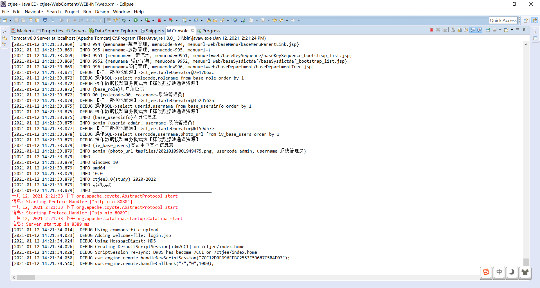540x288 pixels.
Task: Restore the left minimized view stack
Action: pyautogui.click(x=4, y=32)
